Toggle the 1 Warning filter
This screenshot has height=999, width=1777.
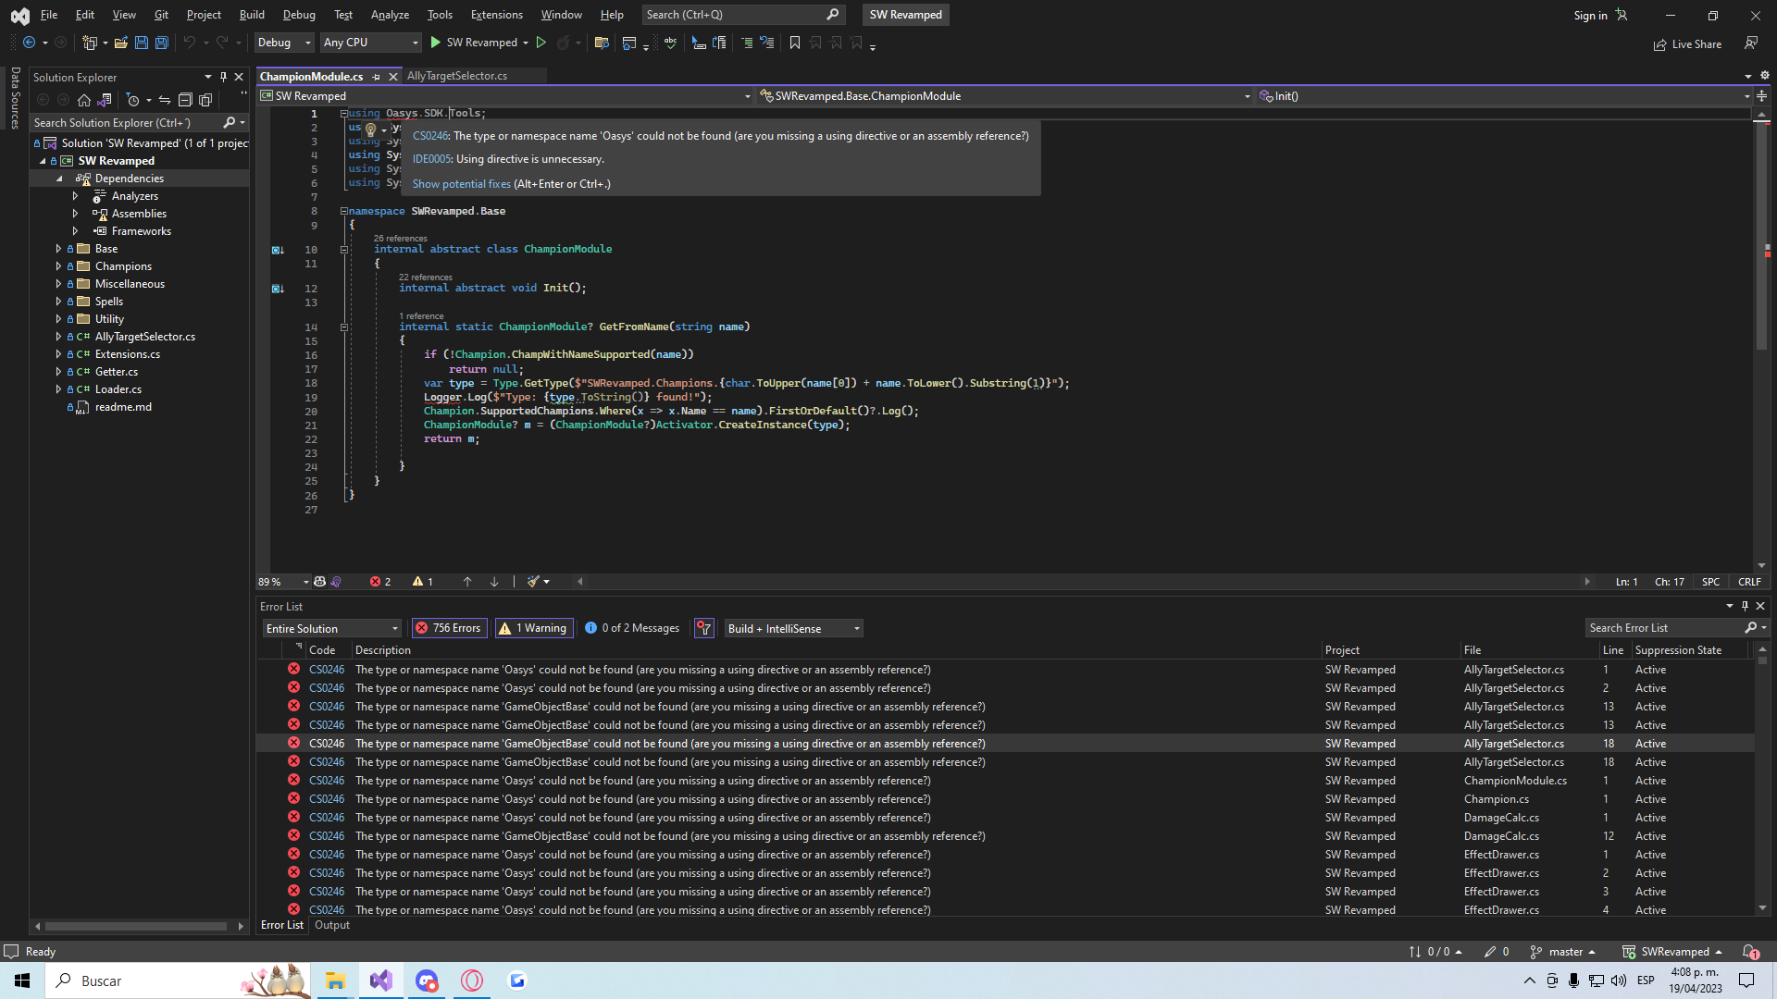(534, 628)
